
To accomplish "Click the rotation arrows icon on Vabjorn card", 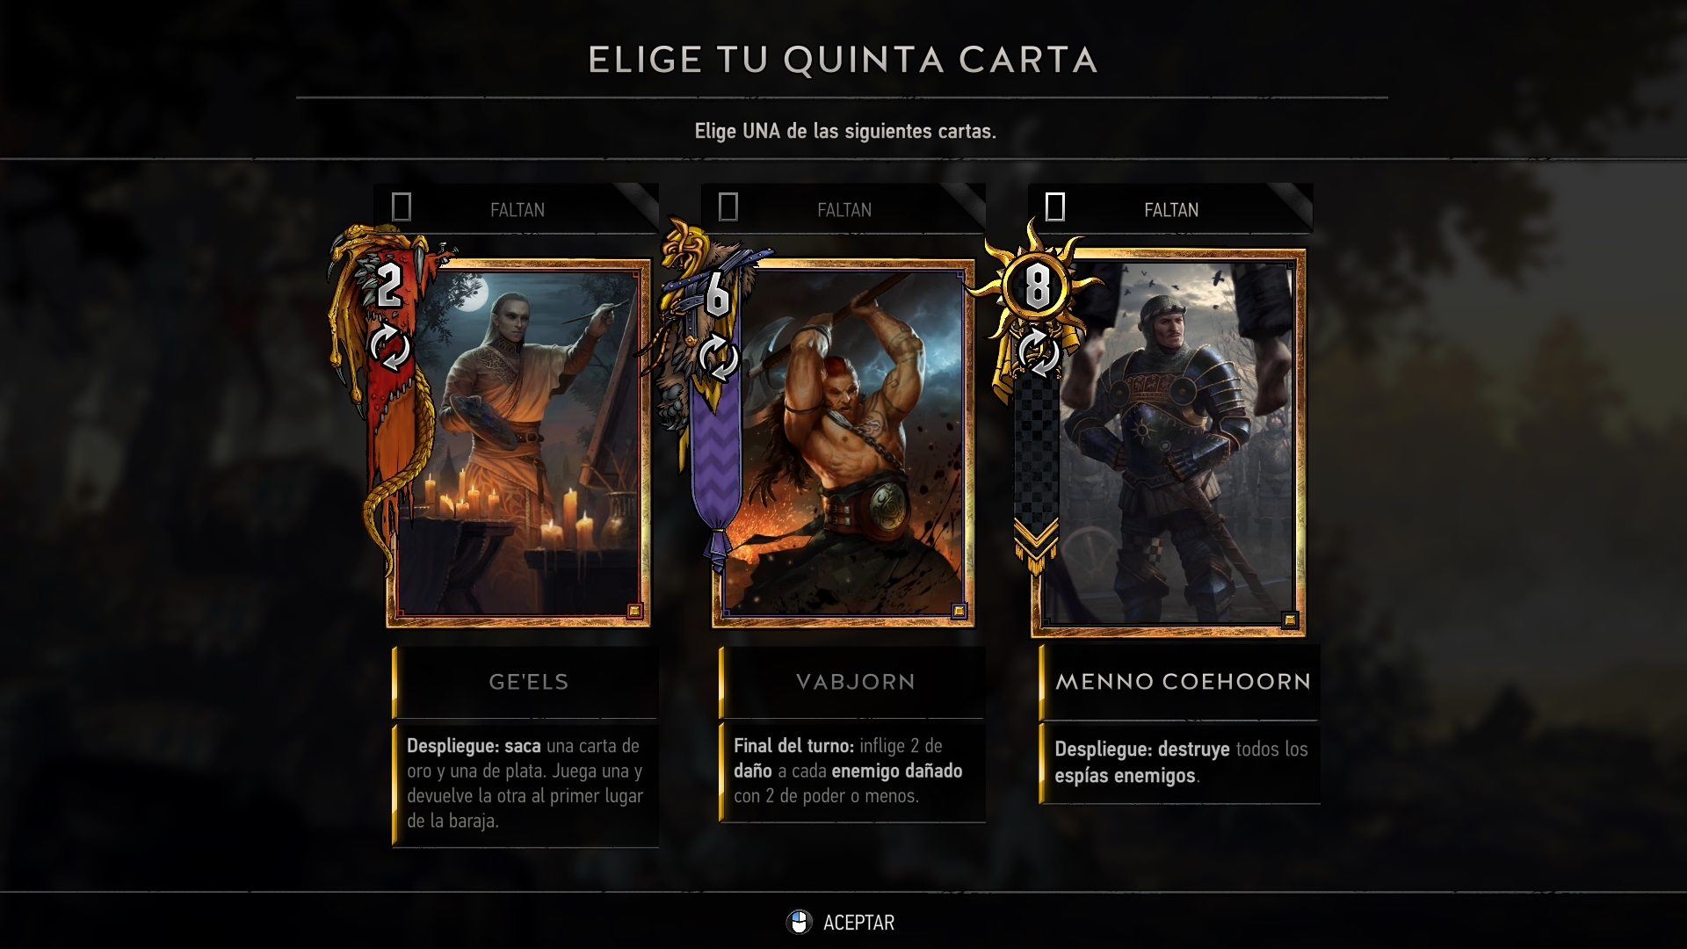I will [718, 359].
